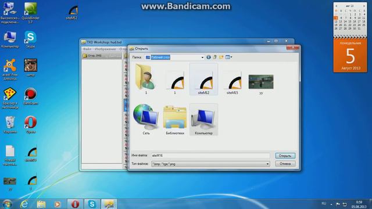
Task: Expand the Папка folder location combo box
Action: point(202,57)
